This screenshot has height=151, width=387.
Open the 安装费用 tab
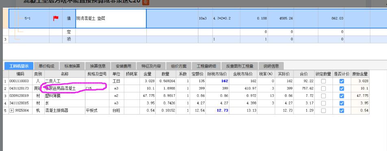click(x=123, y=66)
